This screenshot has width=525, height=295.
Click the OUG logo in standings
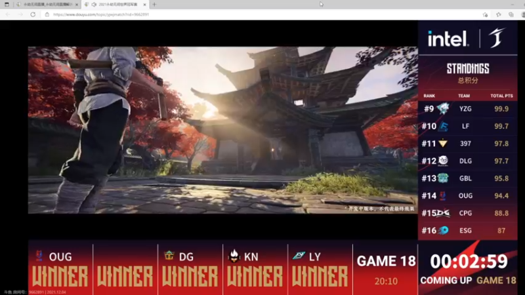click(x=442, y=195)
